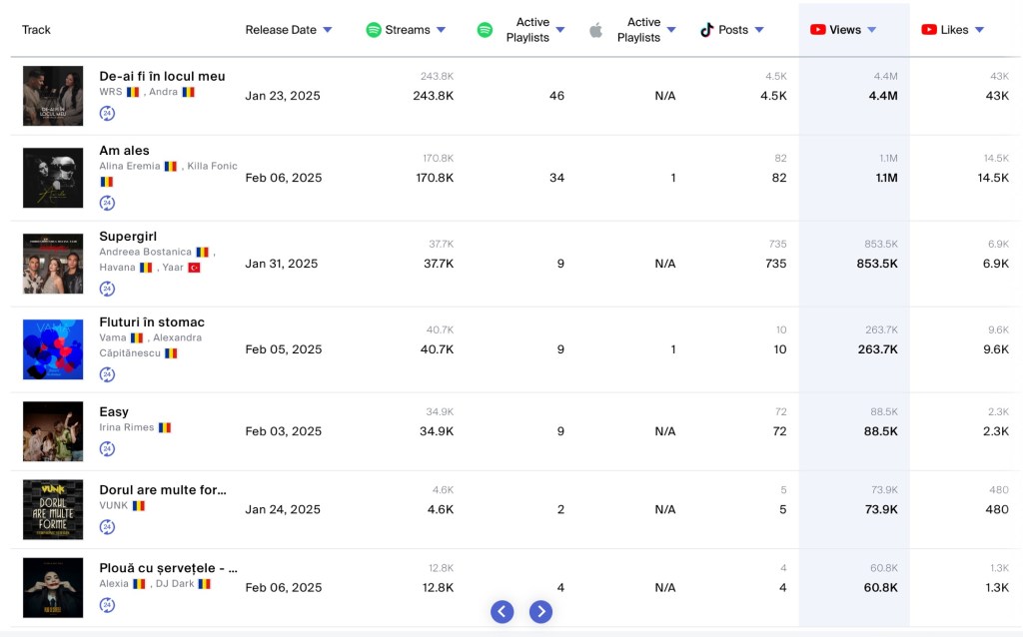Click the YouTube icon beside Likes header
Viewport: 1023px width, 637px height.
click(929, 30)
